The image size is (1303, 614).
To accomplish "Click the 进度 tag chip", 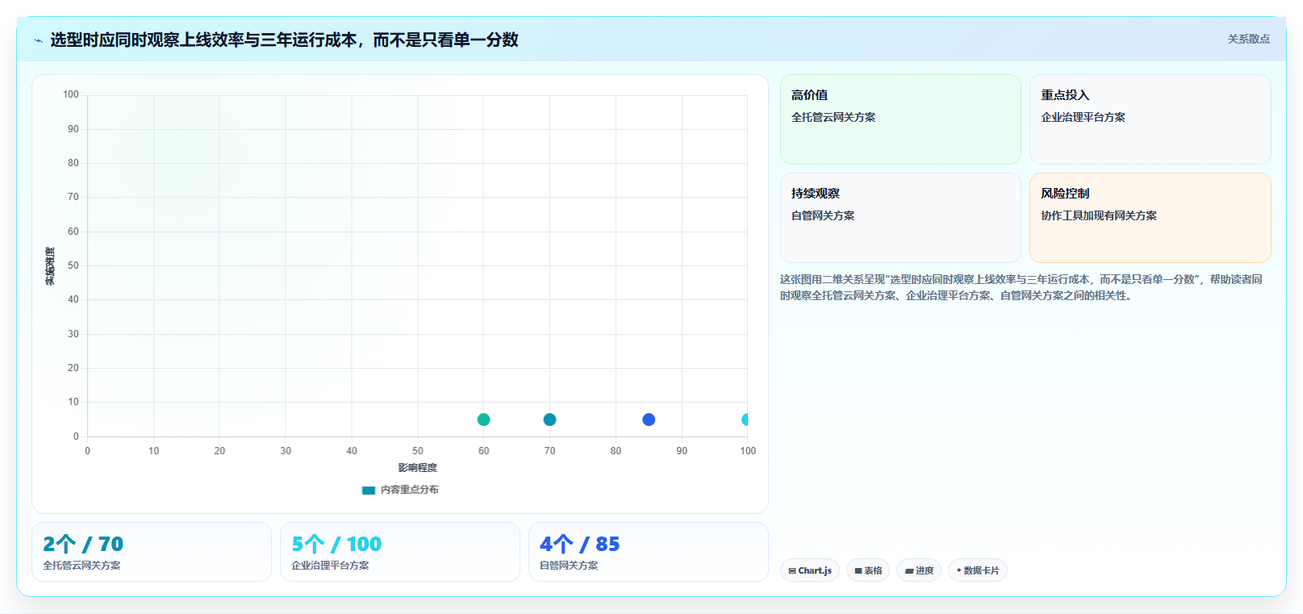I will click(919, 570).
